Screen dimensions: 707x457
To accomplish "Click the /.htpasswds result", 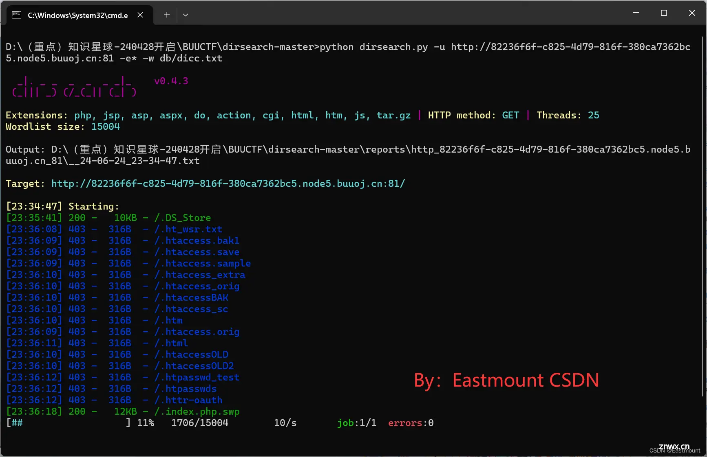I will click(x=111, y=389).
